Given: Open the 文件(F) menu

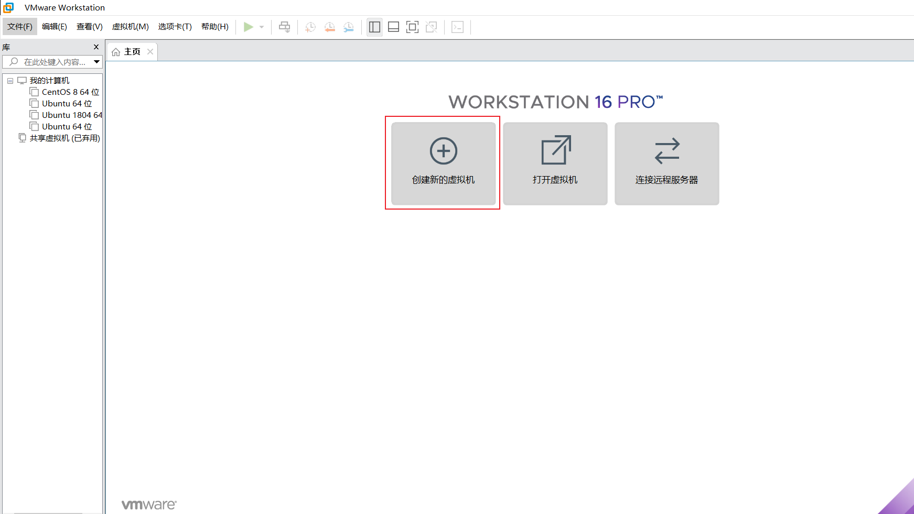Looking at the screenshot, I should click(20, 27).
